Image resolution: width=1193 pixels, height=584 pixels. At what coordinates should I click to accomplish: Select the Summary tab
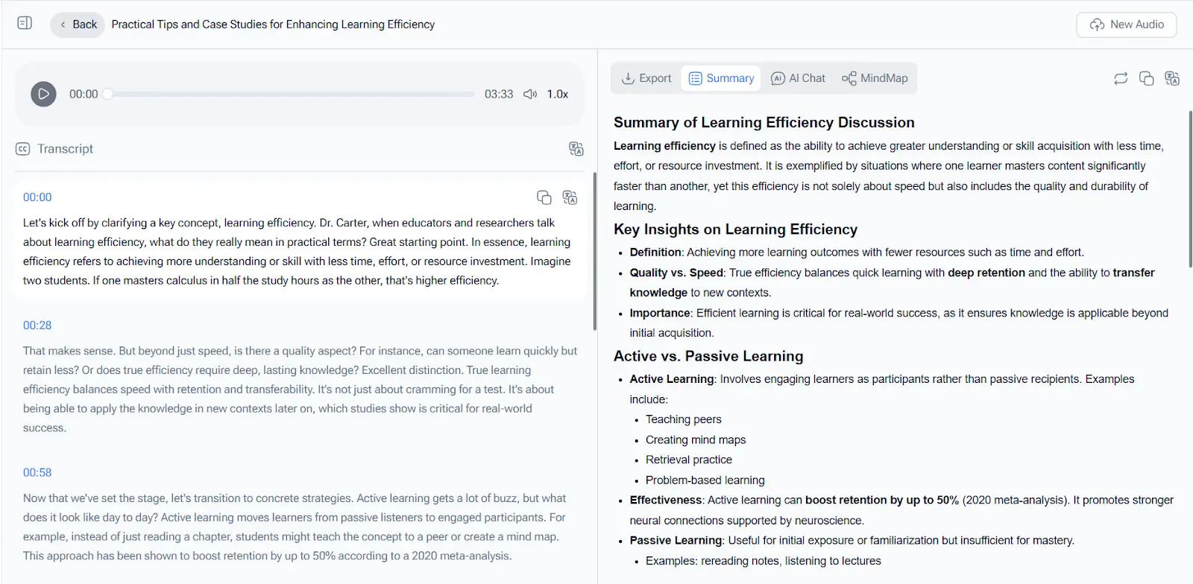(x=721, y=78)
